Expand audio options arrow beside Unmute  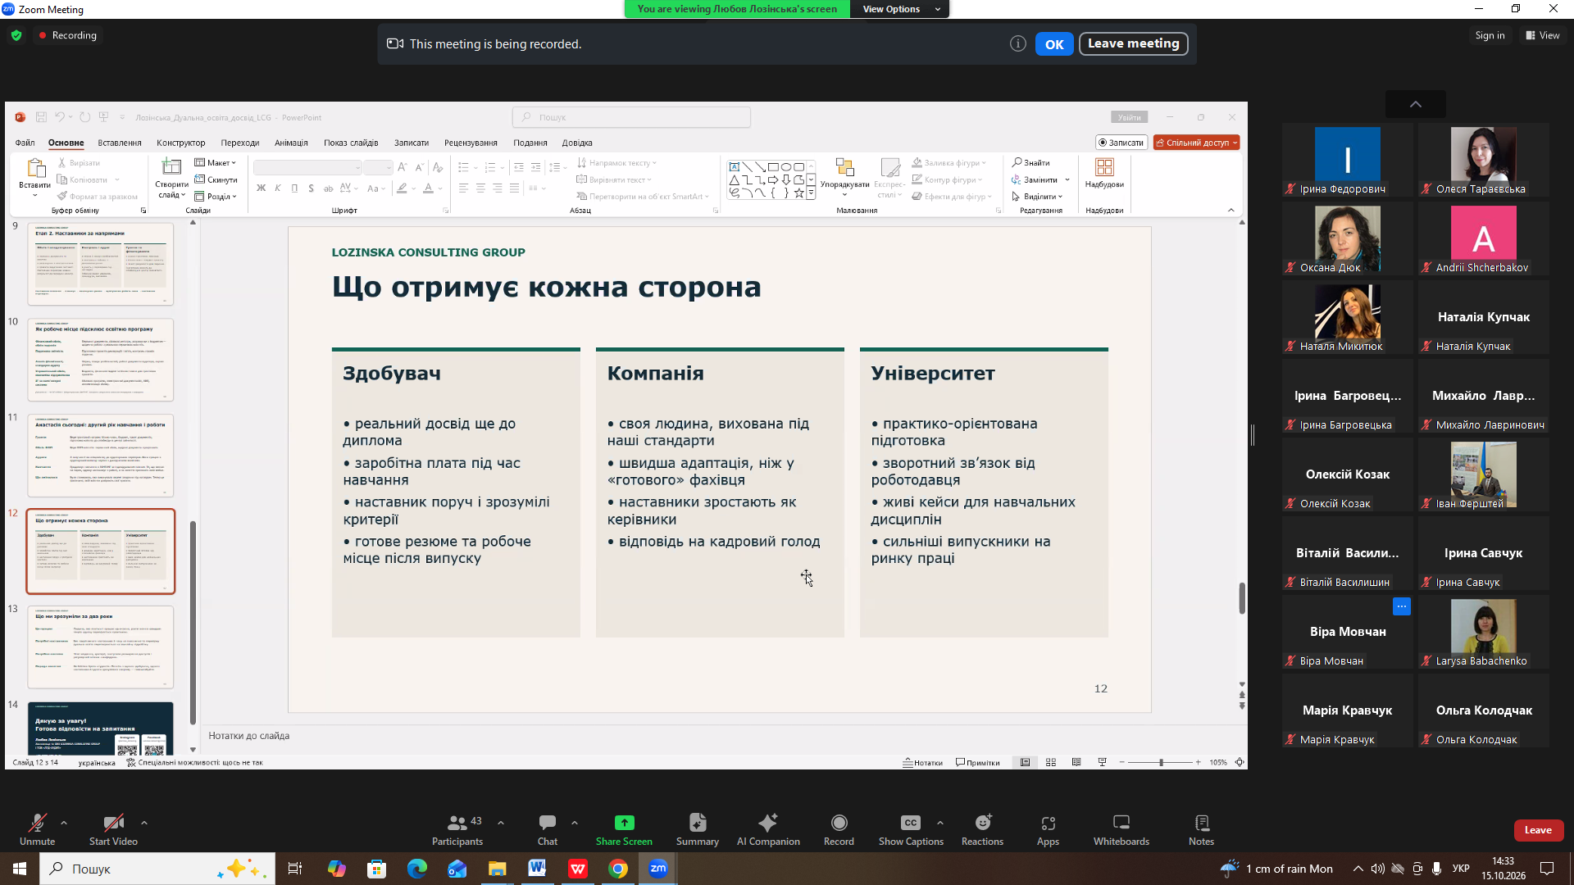pos(64,823)
